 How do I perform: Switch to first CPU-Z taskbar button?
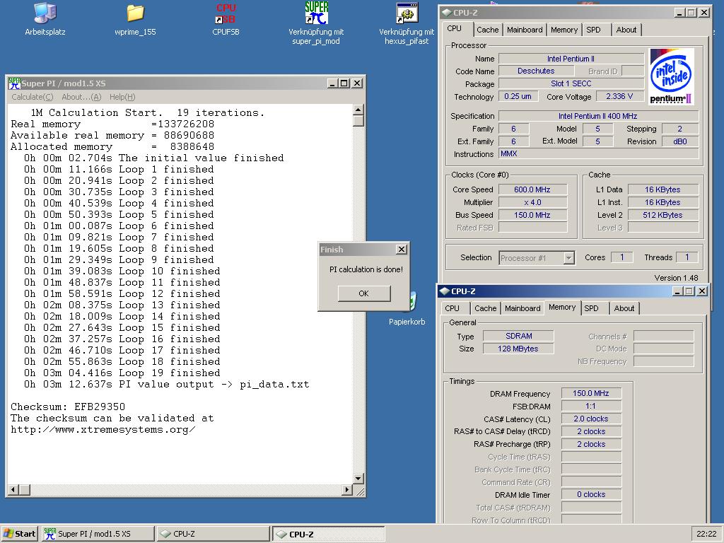click(x=213, y=534)
